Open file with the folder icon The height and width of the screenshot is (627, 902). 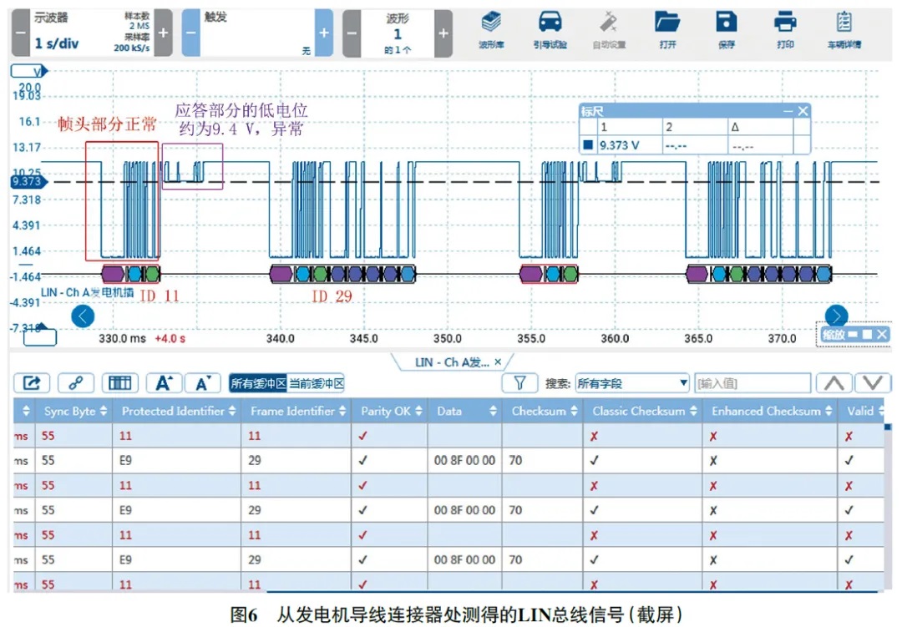tap(667, 23)
